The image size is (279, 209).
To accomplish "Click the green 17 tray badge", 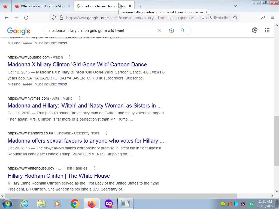I will [x=251, y=204].
